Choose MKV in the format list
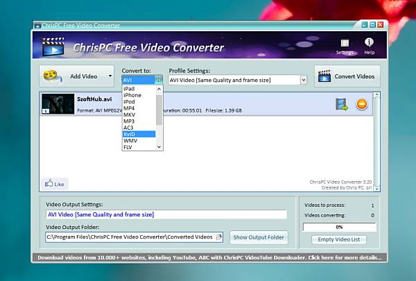Screen dimensions: 416x281 click(x=139, y=114)
